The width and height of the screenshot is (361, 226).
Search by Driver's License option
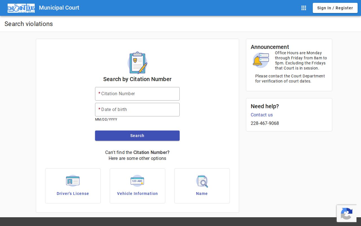pos(73,186)
